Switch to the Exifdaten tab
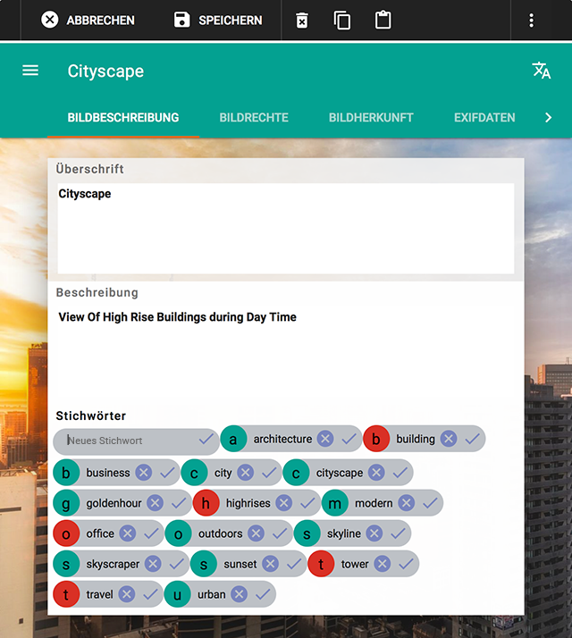The image size is (572, 638). click(x=484, y=118)
